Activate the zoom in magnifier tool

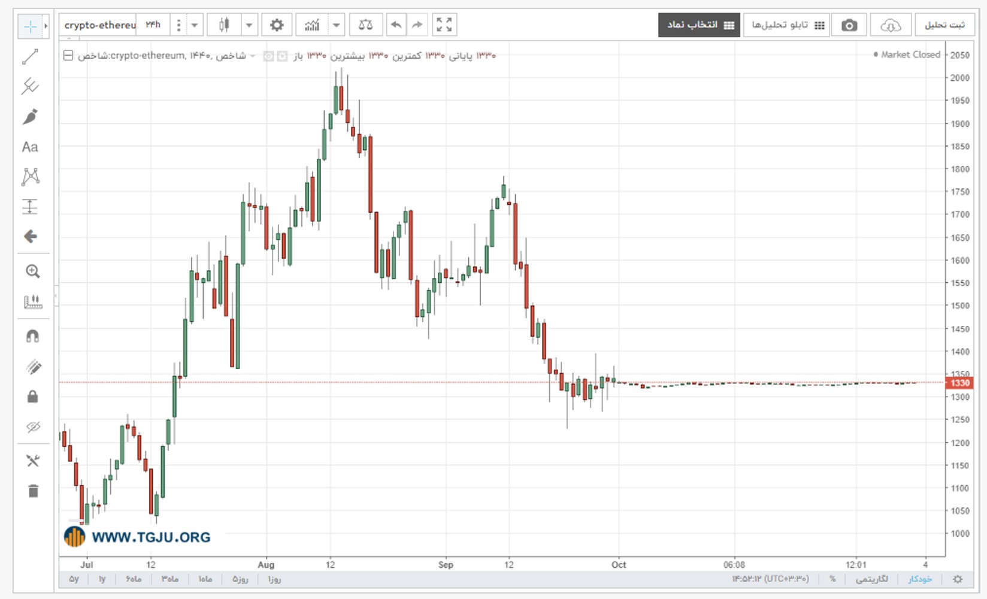click(32, 271)
